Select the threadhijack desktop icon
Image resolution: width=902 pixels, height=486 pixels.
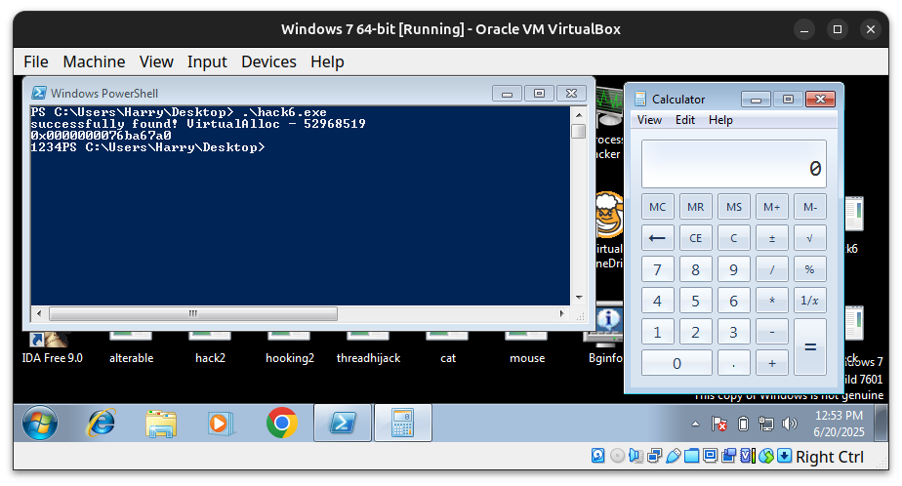[x=368, y=349]
